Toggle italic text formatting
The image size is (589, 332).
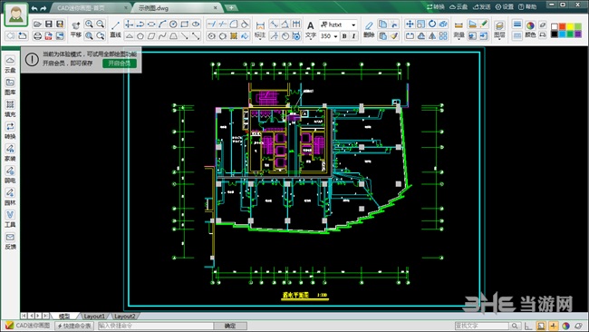pos(353,36)
